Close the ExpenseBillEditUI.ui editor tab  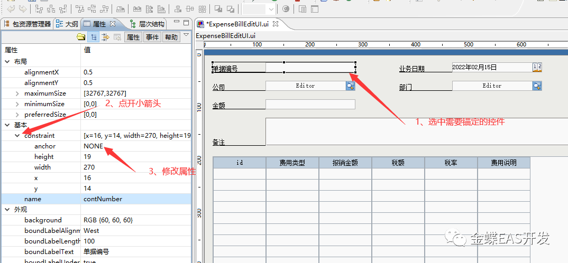coord(276,24)
